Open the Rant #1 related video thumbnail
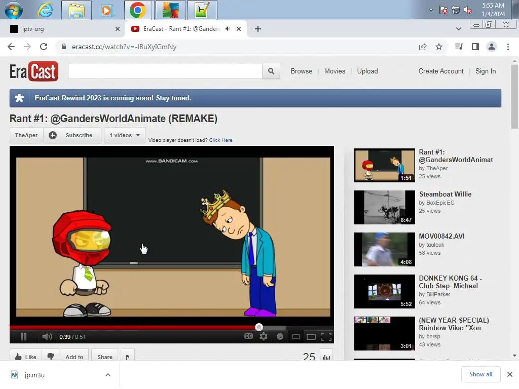Screen dimensions: 519x389 click(x=384, y=166)
